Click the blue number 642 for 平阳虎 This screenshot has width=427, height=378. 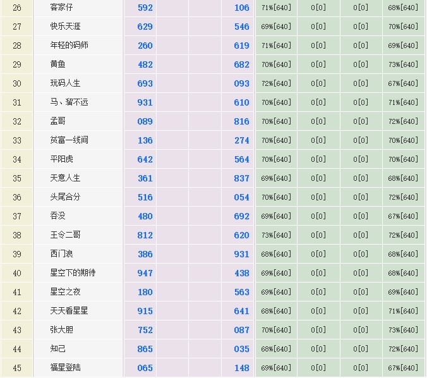(145, 159)
